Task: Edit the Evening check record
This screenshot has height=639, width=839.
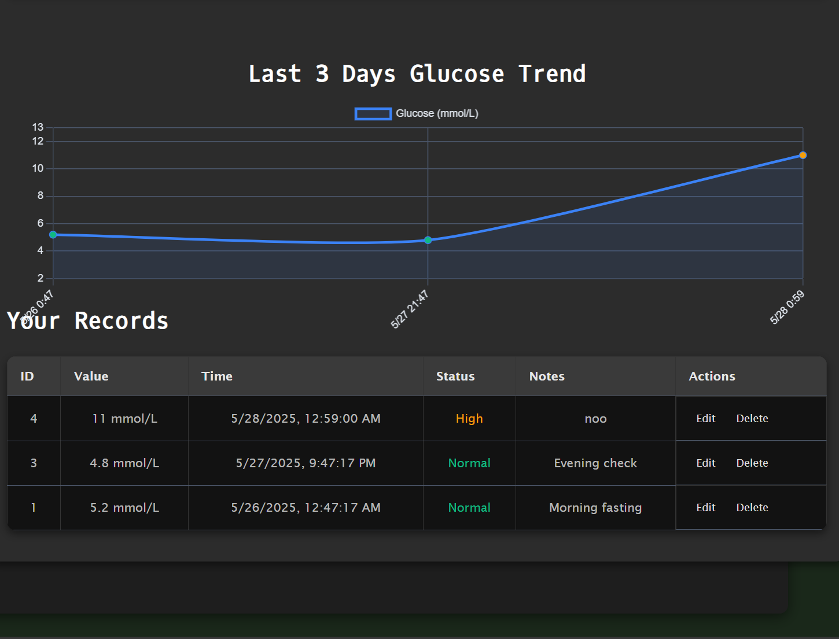Action: pos(705,463)
